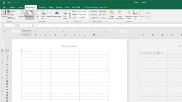Click the 'Click to add data' page
Image resolution: width=182 pixels, height=102 pixels.
(151, 53)
